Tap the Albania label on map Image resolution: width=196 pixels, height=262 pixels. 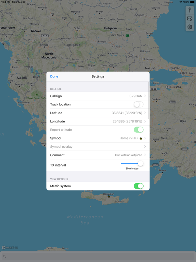[x=22, y=78]
